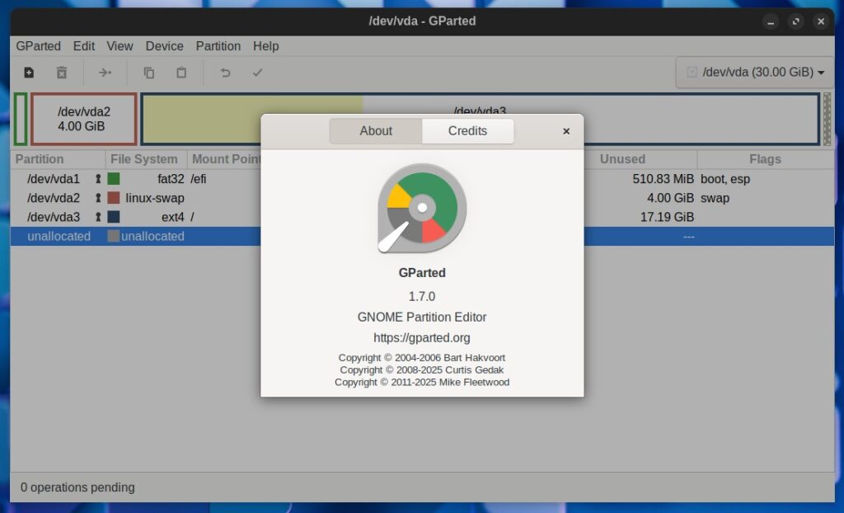Click the 510.83 MiB unused value
The image size is (844, 513).
tap(663, 179)
